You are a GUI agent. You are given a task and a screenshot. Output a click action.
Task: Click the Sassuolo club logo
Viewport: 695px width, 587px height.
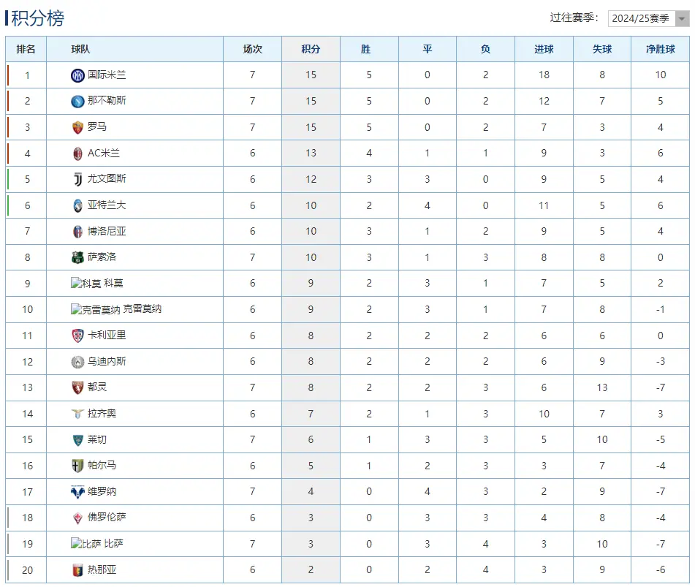click(77, 257)
